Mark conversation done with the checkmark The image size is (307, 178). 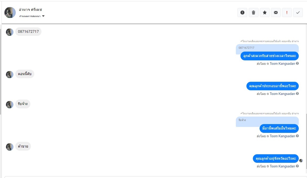pyautogui.click(x=298, y=12)
